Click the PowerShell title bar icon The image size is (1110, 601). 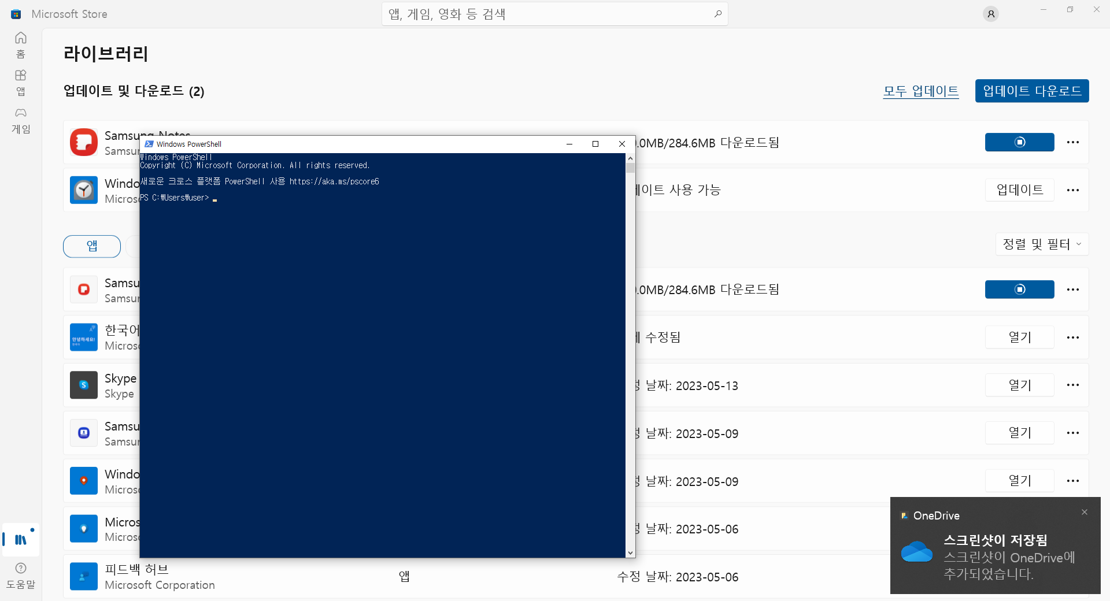(x=149, y=144)
